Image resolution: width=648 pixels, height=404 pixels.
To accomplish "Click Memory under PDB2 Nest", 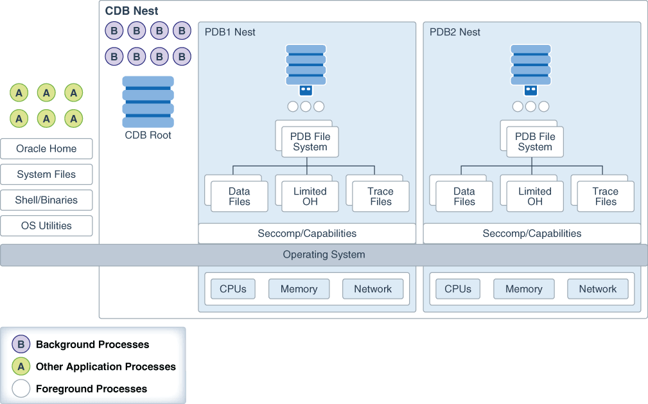I will [524, 289].
